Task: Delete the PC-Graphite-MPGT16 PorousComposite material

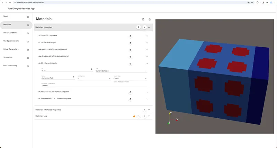Action: [x=130, y=99]
